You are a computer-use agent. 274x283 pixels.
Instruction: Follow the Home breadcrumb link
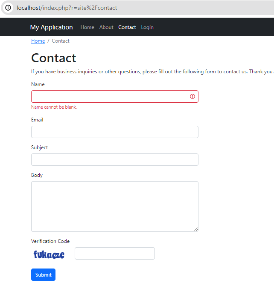coord(38,41)
